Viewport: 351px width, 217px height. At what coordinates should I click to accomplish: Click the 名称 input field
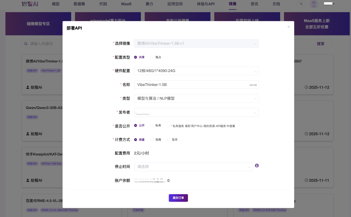196,85
